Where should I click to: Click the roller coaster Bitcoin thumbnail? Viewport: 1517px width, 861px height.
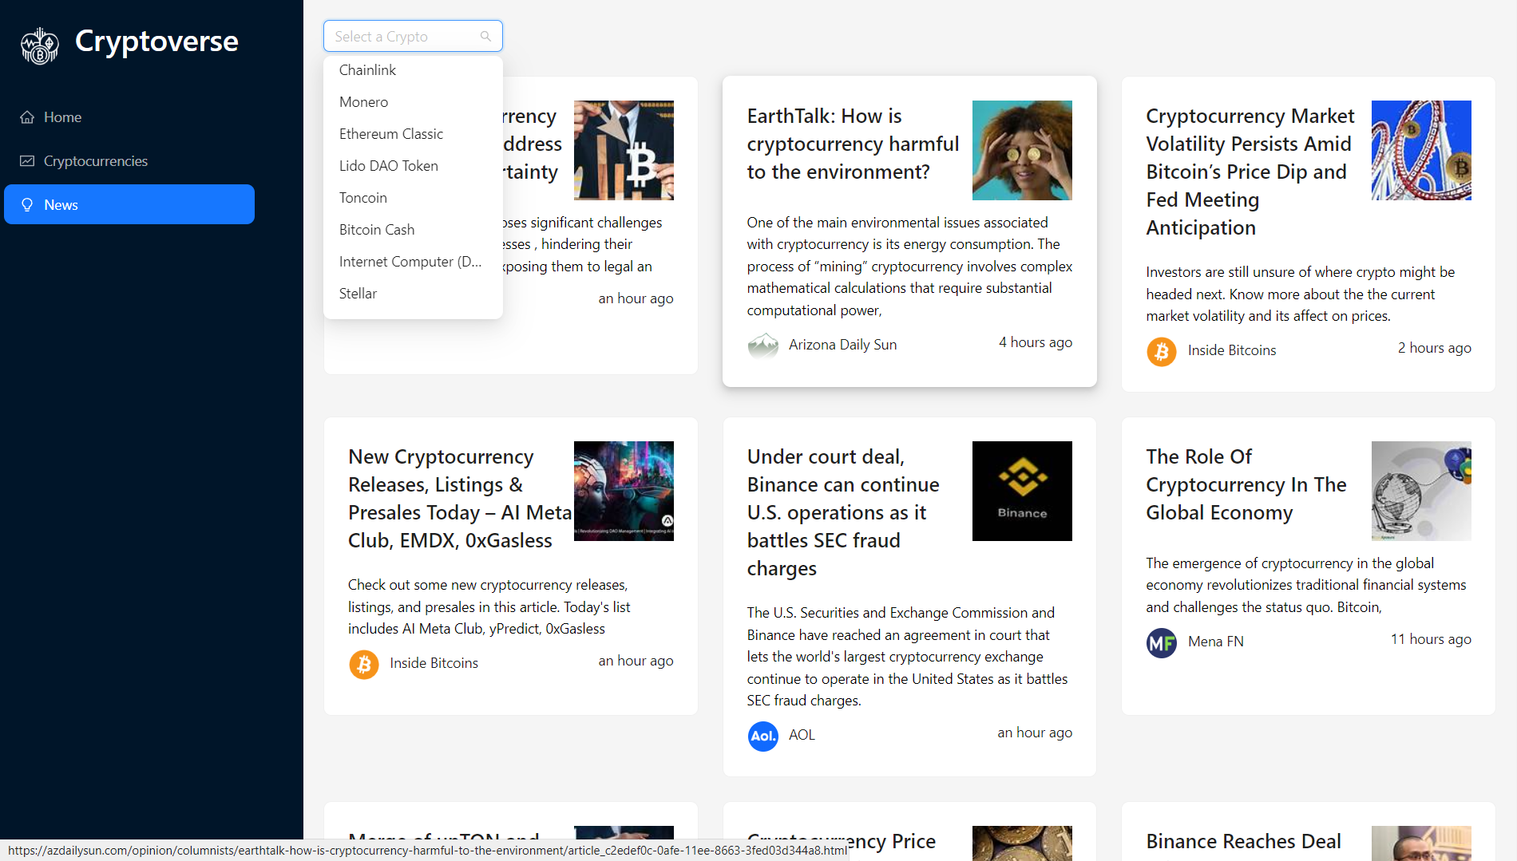(1421, 150)
